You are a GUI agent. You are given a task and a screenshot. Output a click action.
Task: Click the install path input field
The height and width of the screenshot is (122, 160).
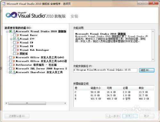pyautogui.click(x=105, y=70)
